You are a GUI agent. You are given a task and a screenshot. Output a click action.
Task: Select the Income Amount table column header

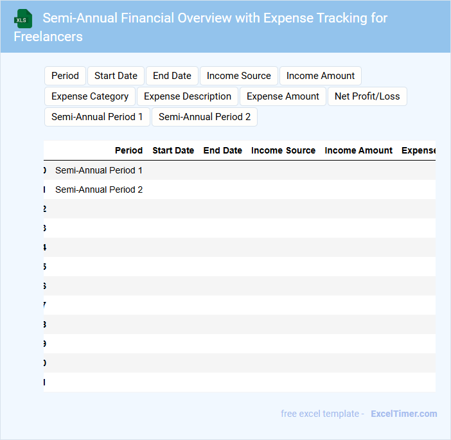[358, 150]
